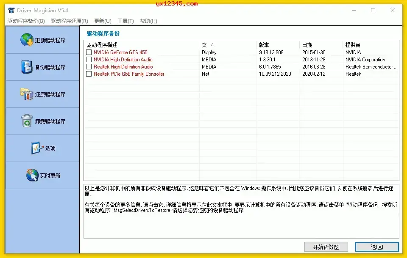Screen dimensions: 407x258
Task: Open the 驱动程序备份(B) menu
Action: [26, 21]
